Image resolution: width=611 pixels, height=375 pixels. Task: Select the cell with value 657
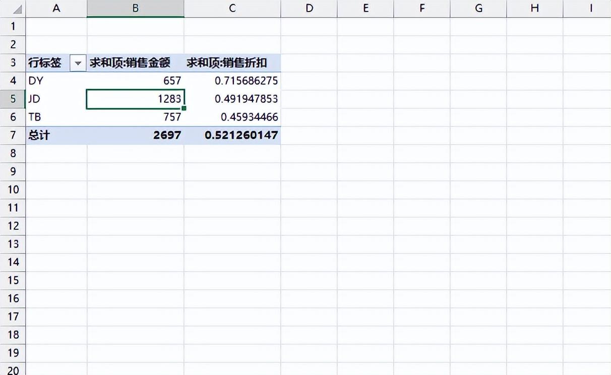pyautogui.click(x=135, y=81)
